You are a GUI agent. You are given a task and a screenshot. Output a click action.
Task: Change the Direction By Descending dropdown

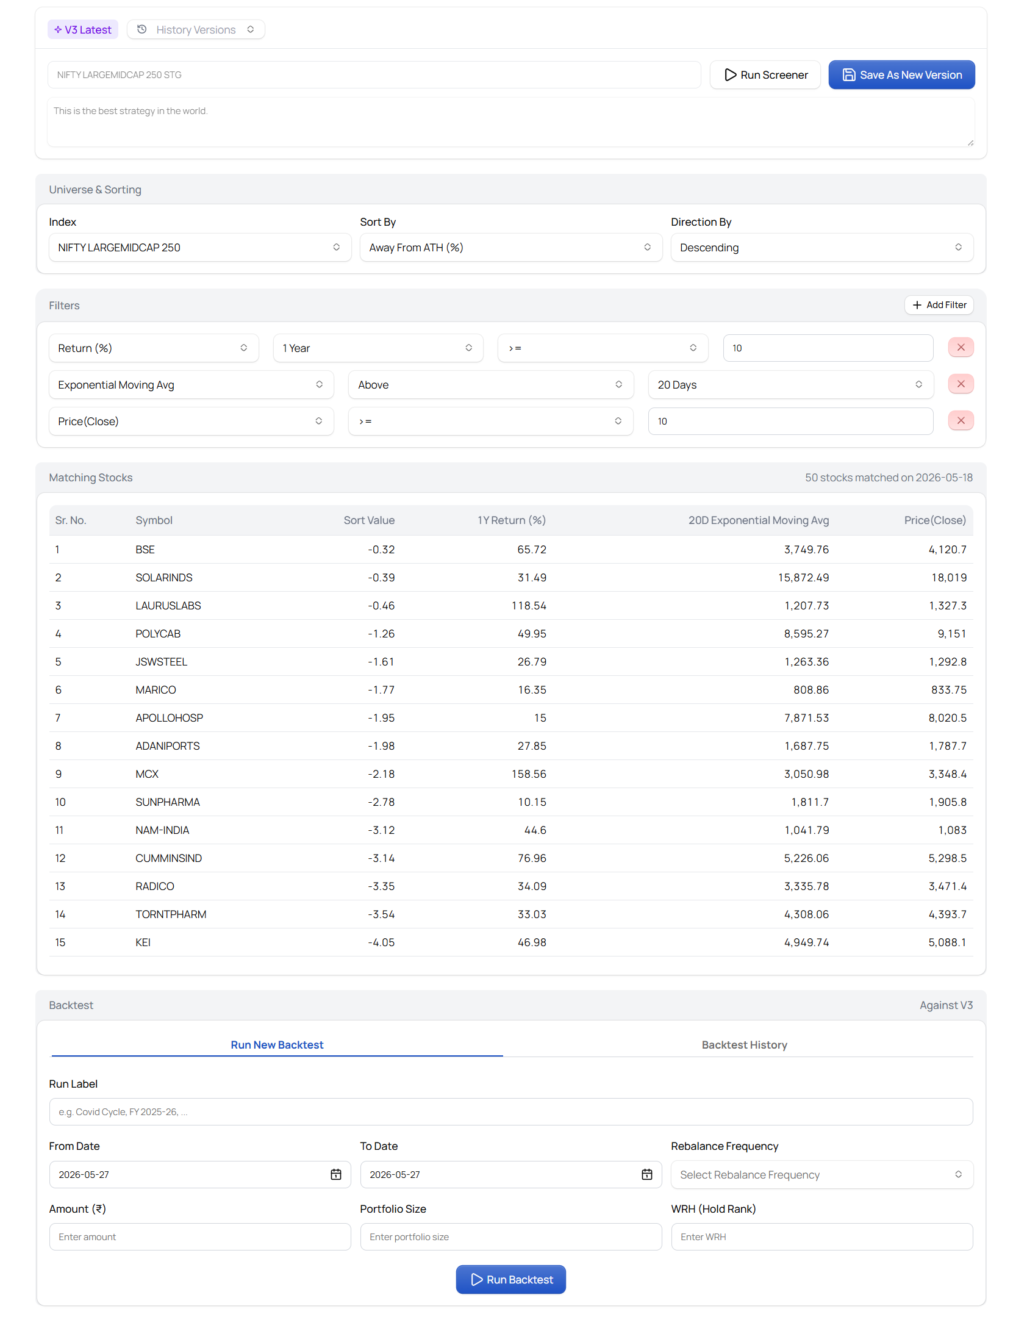(x=821, y=248)
